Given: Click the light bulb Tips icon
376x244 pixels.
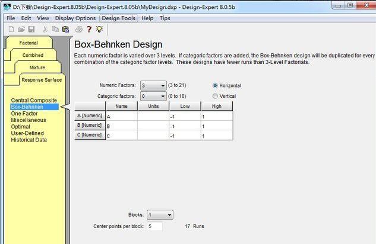Looking at the screenshot, I should [x=99, y=29].
